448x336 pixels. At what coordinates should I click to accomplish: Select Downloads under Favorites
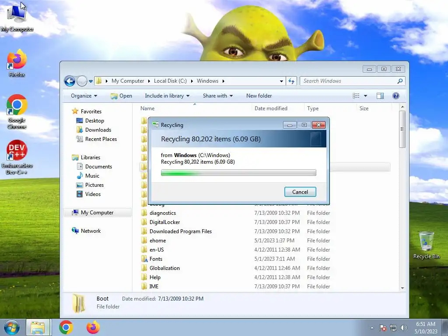(98, 129)
